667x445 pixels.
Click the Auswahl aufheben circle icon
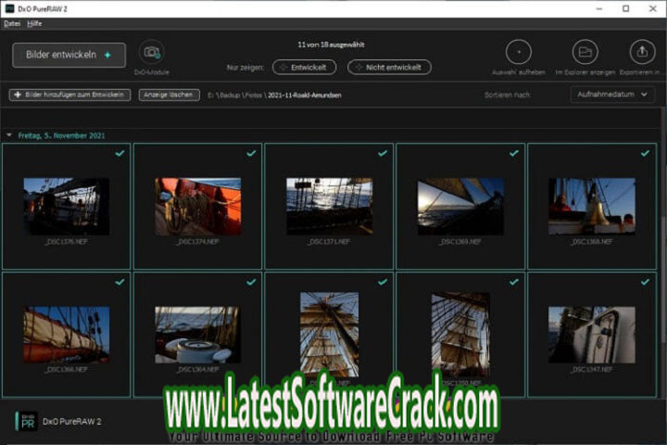click(x=518, y=52)
